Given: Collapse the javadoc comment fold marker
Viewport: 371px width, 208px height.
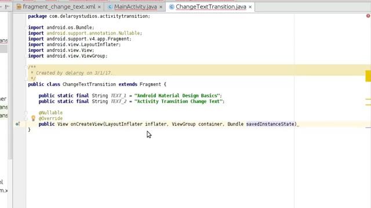Looking at the screenshot, I should (x=26, y=67).
